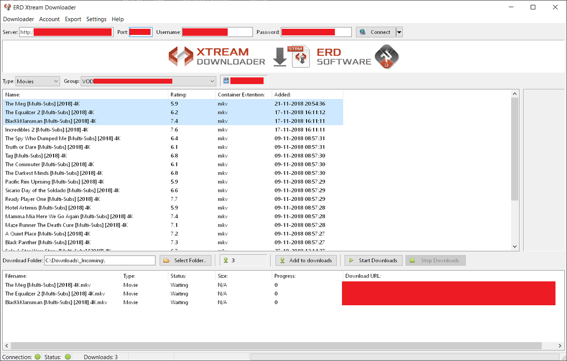Click the Filename column header in the download queue

coord(62,276)
